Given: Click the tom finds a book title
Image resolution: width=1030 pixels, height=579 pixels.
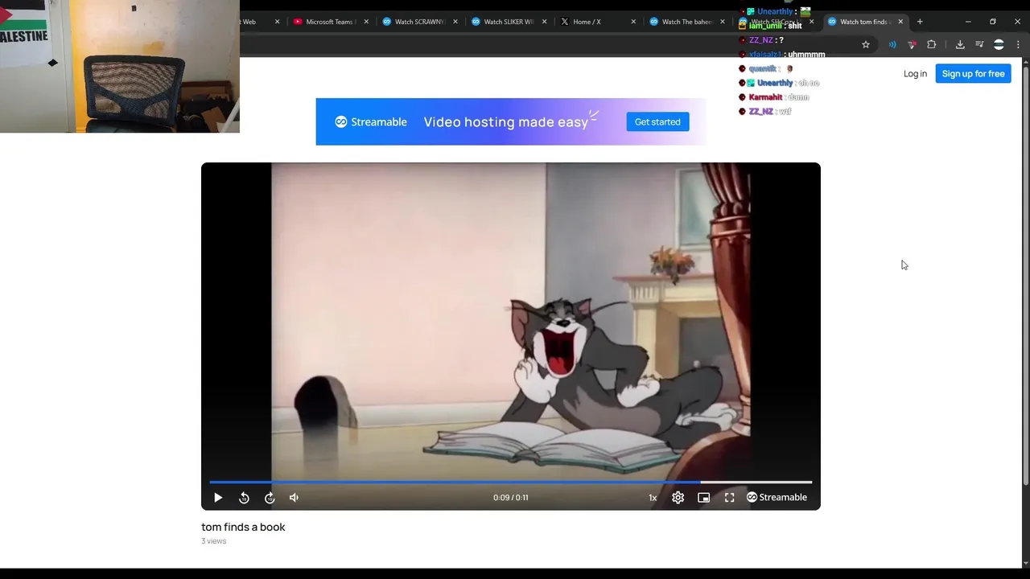Looking at the screenshot, I should [243, 528].
